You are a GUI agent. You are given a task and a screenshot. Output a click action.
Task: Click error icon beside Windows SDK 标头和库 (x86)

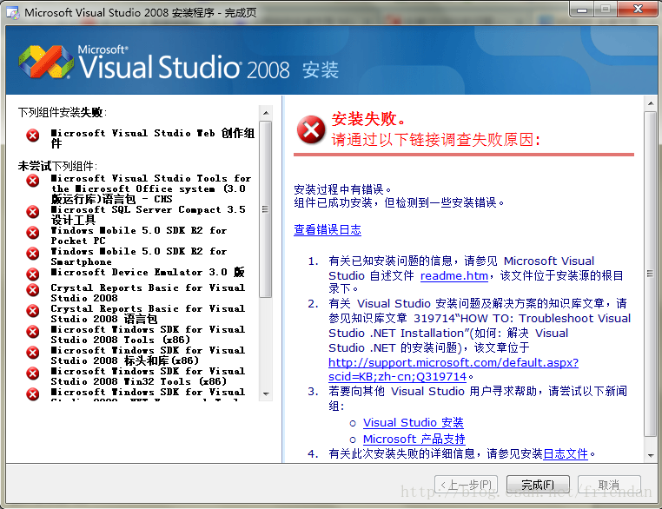pyautogui.click(x=32, y=353)
